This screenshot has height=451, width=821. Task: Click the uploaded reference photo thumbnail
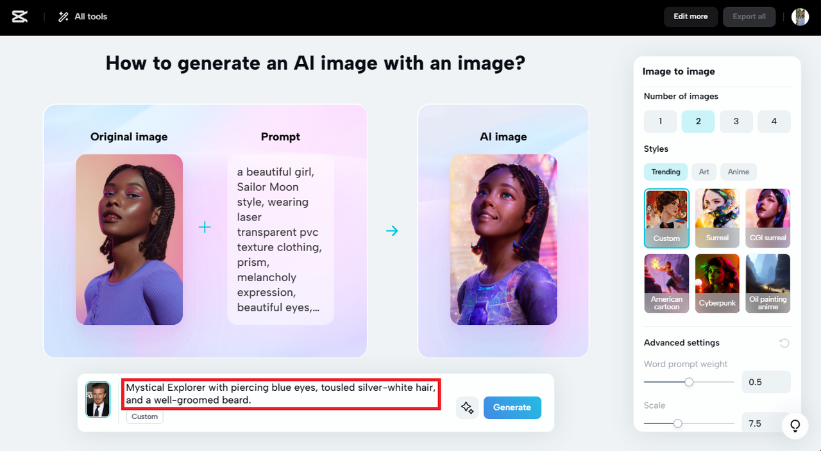click(98, 400)
